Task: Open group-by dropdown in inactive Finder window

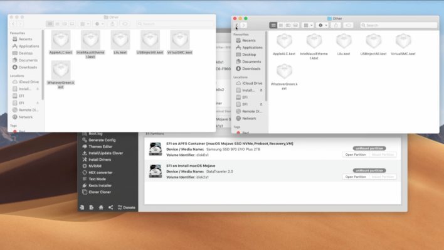Action: (x=85, y=24)
